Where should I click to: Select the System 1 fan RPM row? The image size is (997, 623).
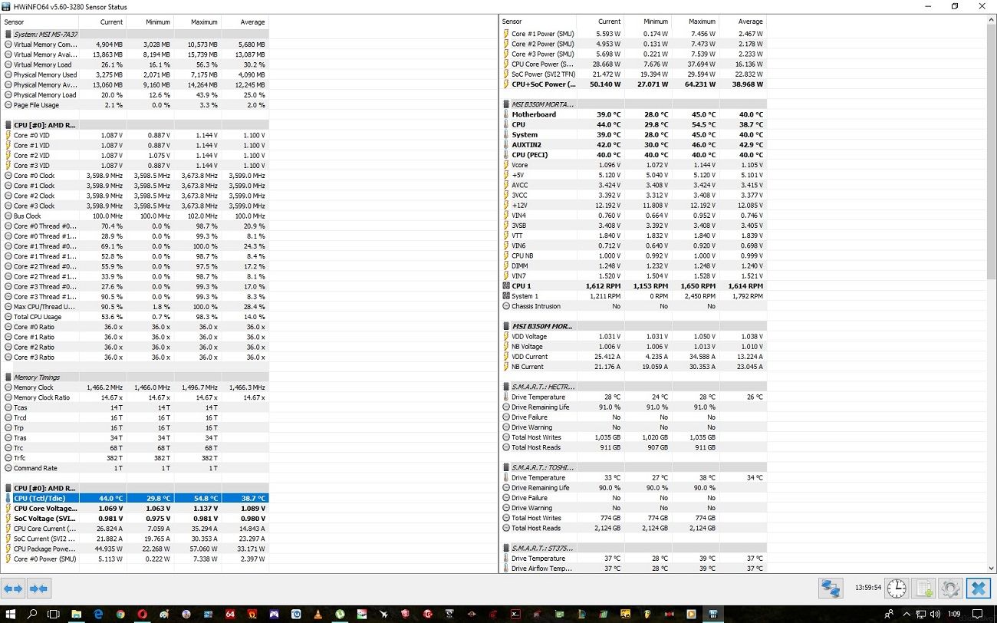[x=633, y=296]
